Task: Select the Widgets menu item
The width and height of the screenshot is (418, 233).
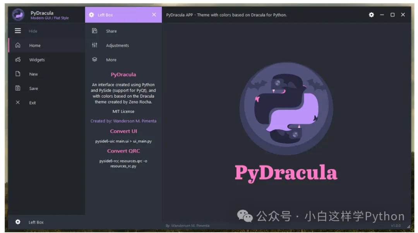Action: [x=37, y=60]
